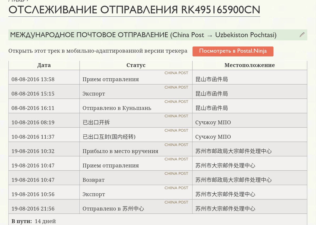Viewport: 316px width, 225px height.
Task: Click location "苏州市邮政局大宗邮件处理中心" in the 10:32 row
Action: point(234,151)
